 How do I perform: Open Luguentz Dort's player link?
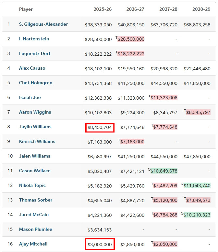(35, 54)
